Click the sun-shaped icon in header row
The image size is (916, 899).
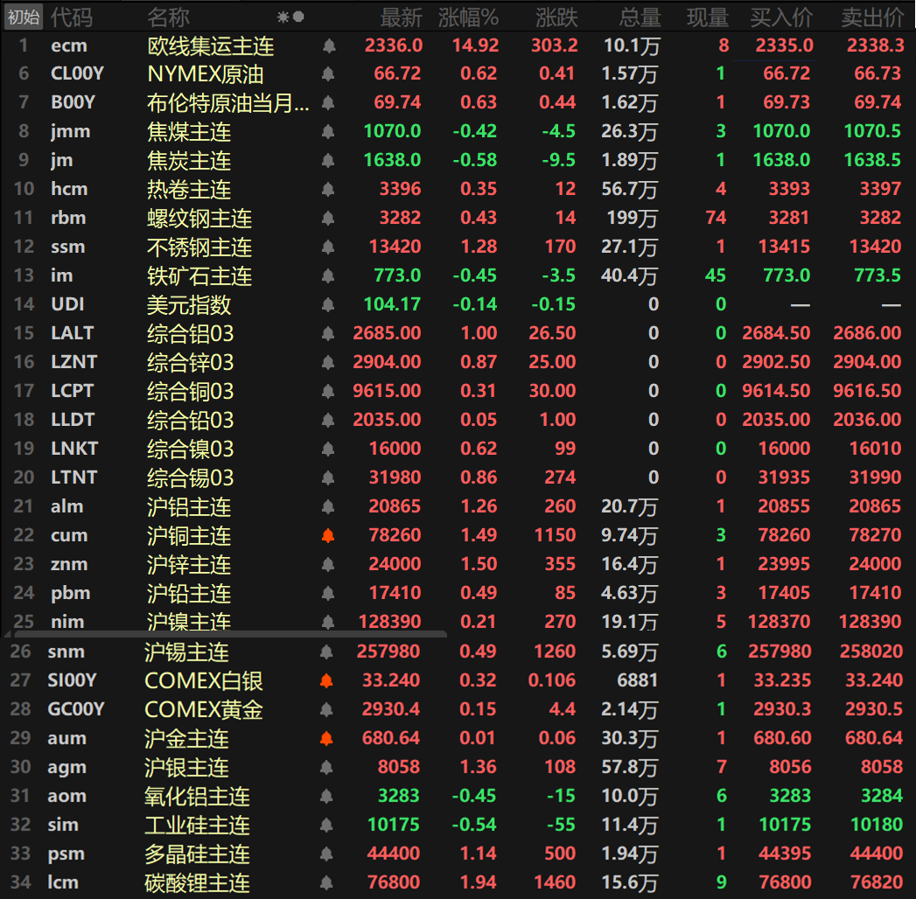coord(283,17)
